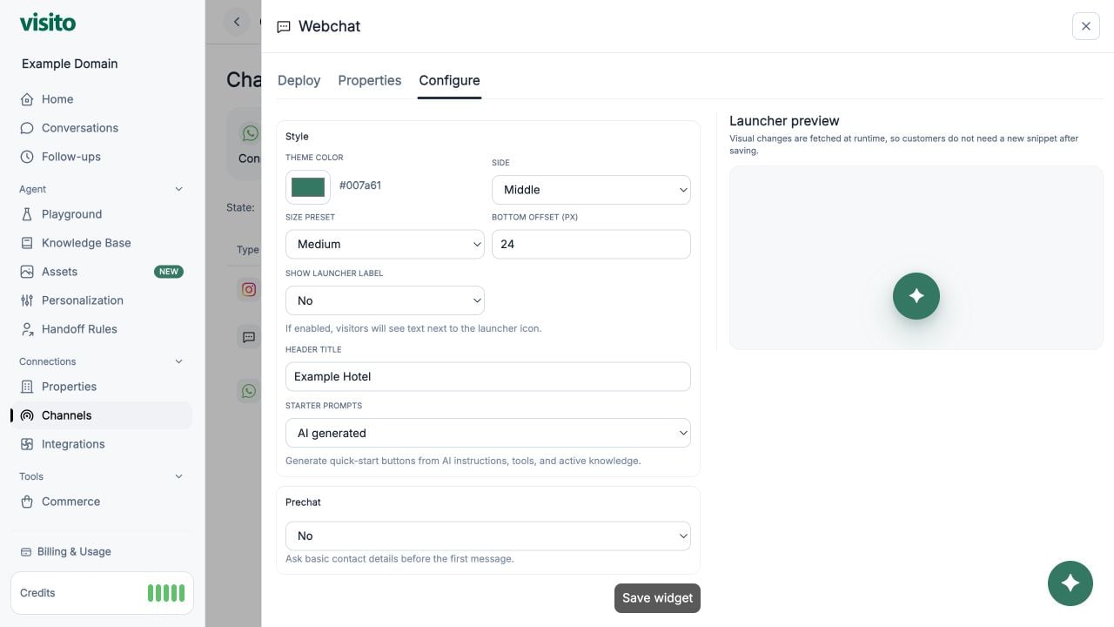The width and height of the screenshot is (1114, 627).
Task: Click the Conversations speech bubble icon
Action: click(27, 128)
